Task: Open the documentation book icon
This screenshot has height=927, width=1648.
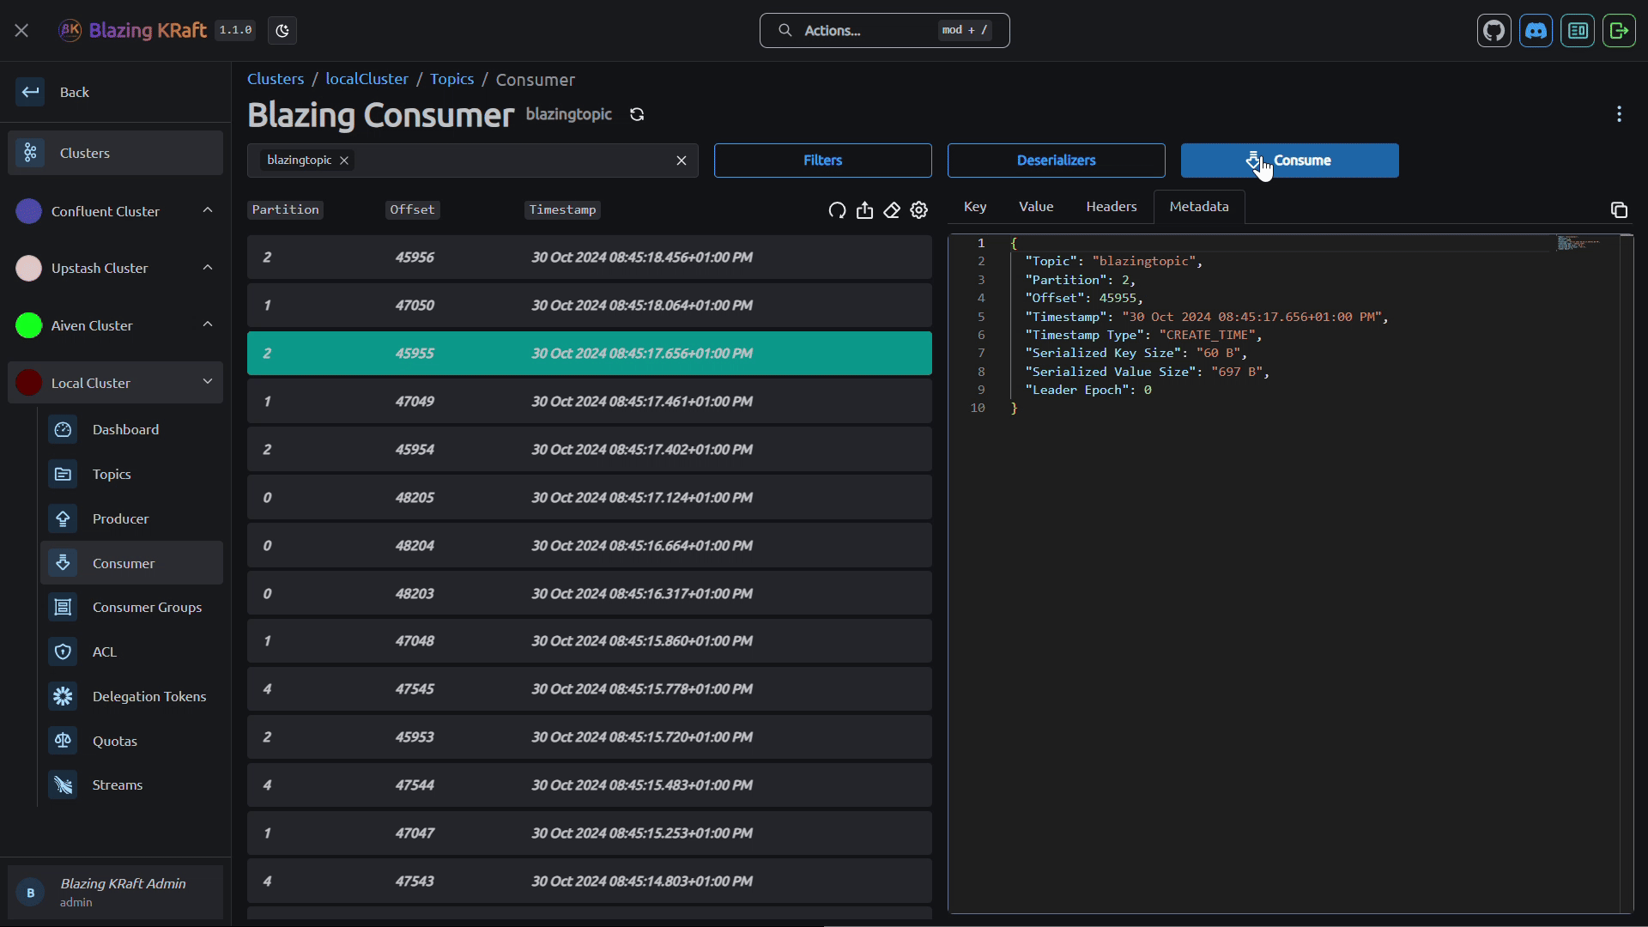Action: coord(1578,31)
